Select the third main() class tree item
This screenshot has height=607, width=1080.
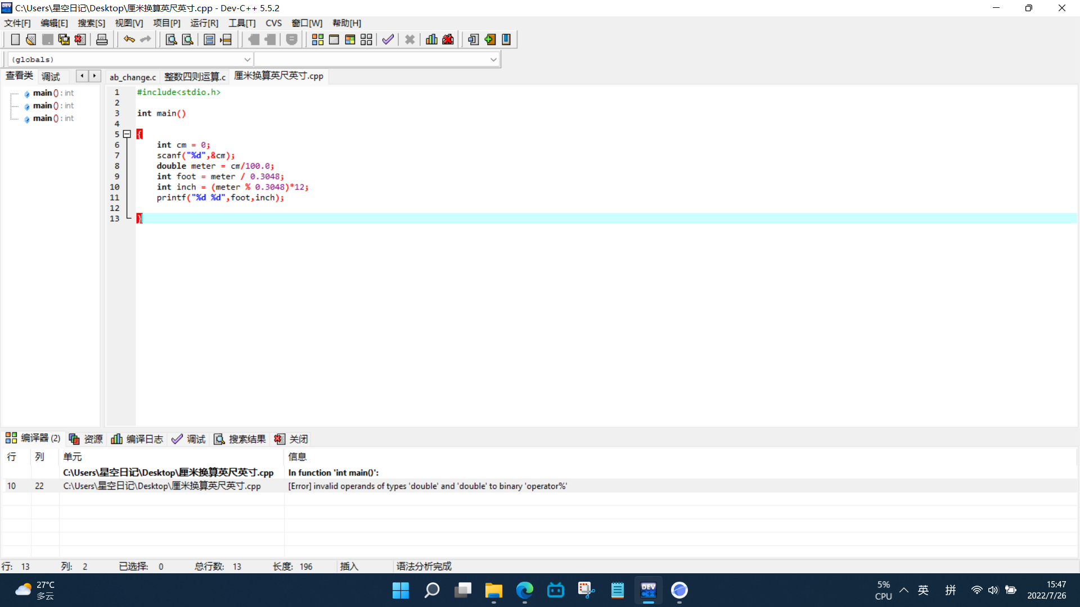[53, 119]
